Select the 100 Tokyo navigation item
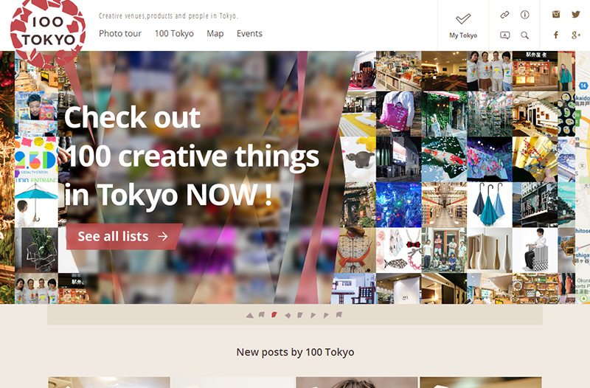The image size is (590, 388). coord(174,34)
